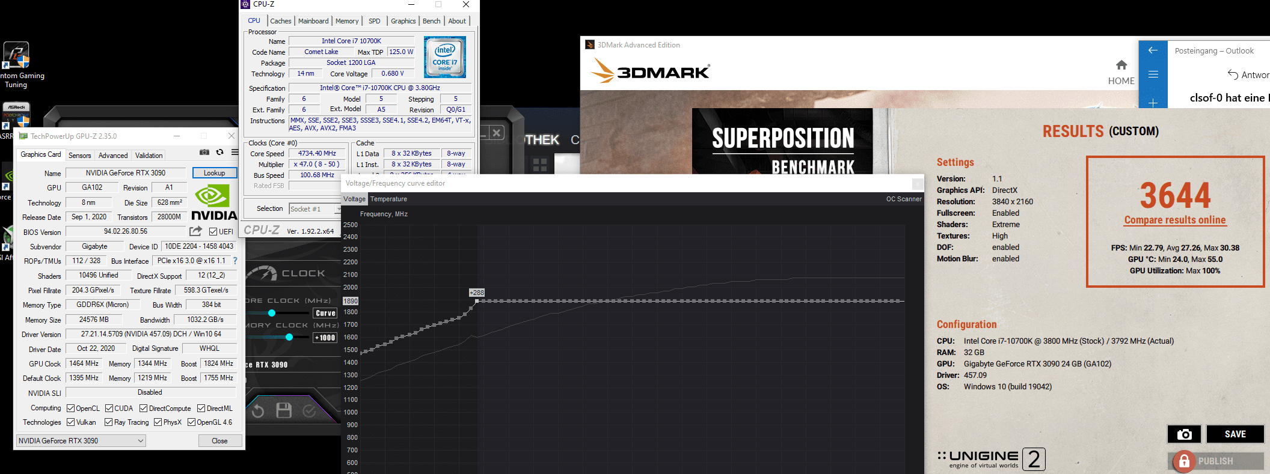This screenshot has height=474, width=1270.
Task: Click Afterburner apply checkmark icon
Action: coord(310,411)
